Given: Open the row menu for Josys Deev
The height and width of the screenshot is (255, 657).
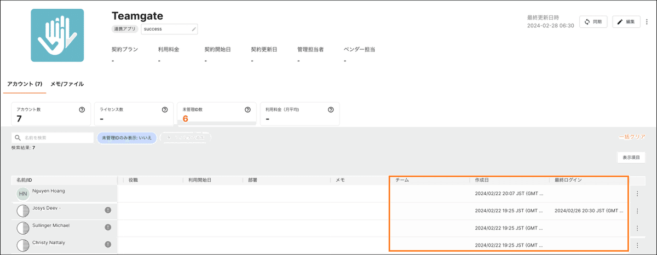Looking at the screenshot, I should pyautogui.click(x=637, y=211).
